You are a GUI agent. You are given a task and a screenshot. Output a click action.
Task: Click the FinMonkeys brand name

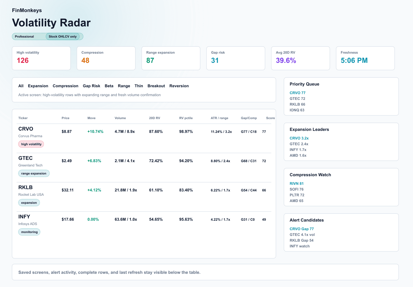(x=27, y=10)
